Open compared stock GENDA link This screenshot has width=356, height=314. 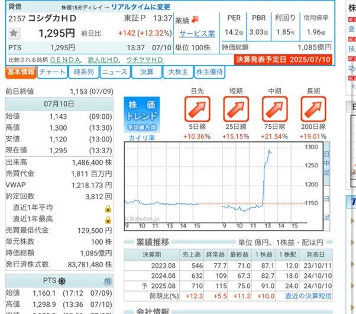point(65,60)
